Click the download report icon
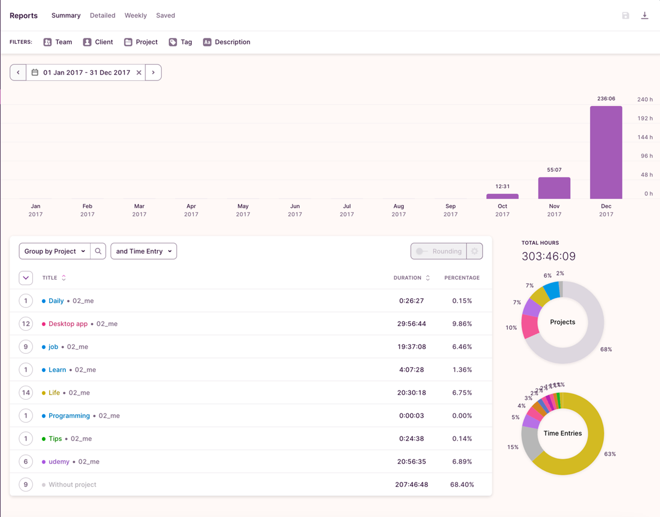Image resolution: width=660 pixels, height=517 pixels. (x=644, y=16)
